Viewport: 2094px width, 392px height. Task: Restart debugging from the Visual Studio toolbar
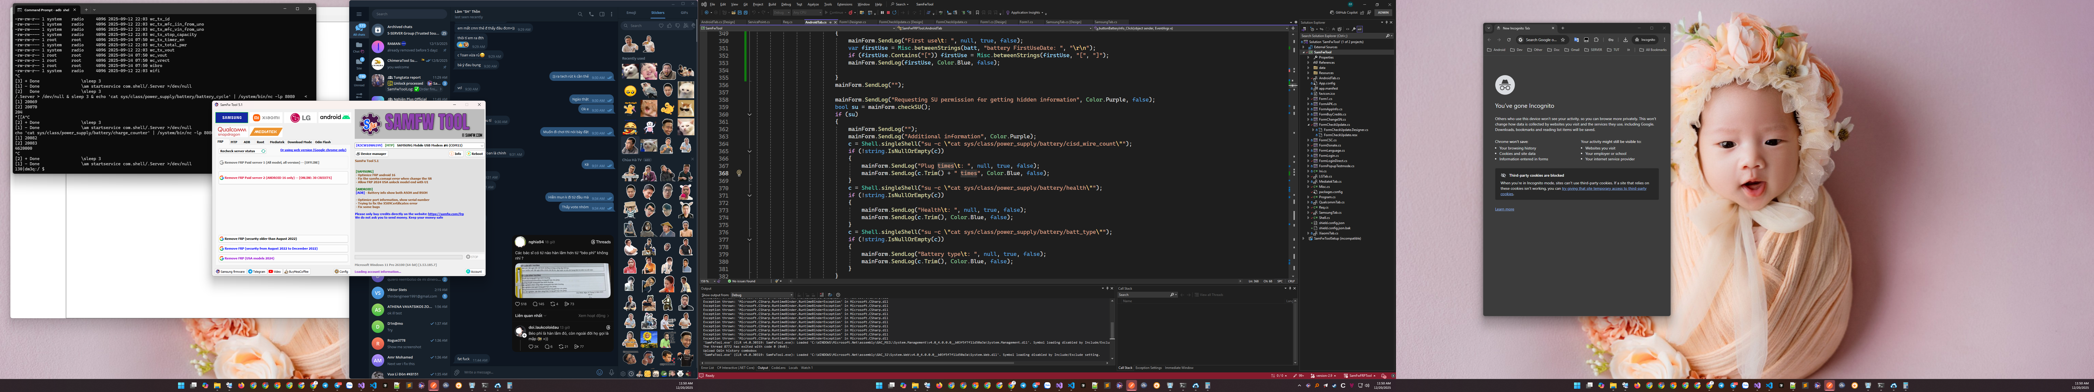(x=895, y=12)
